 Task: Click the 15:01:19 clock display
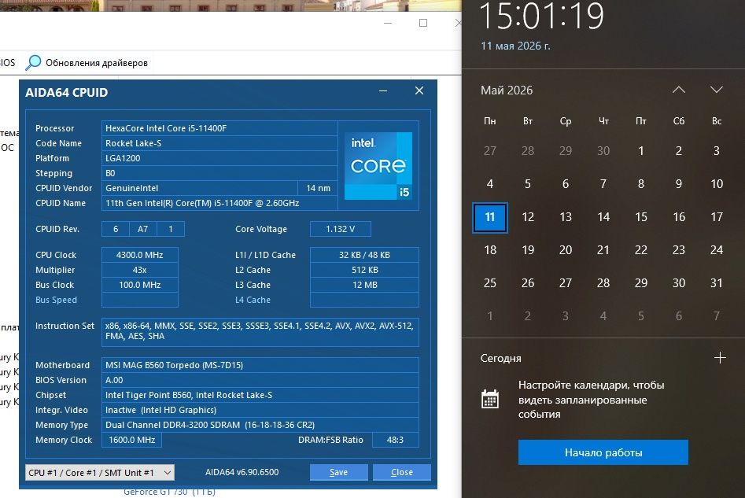pyautogui.click(x=542, y=17)
